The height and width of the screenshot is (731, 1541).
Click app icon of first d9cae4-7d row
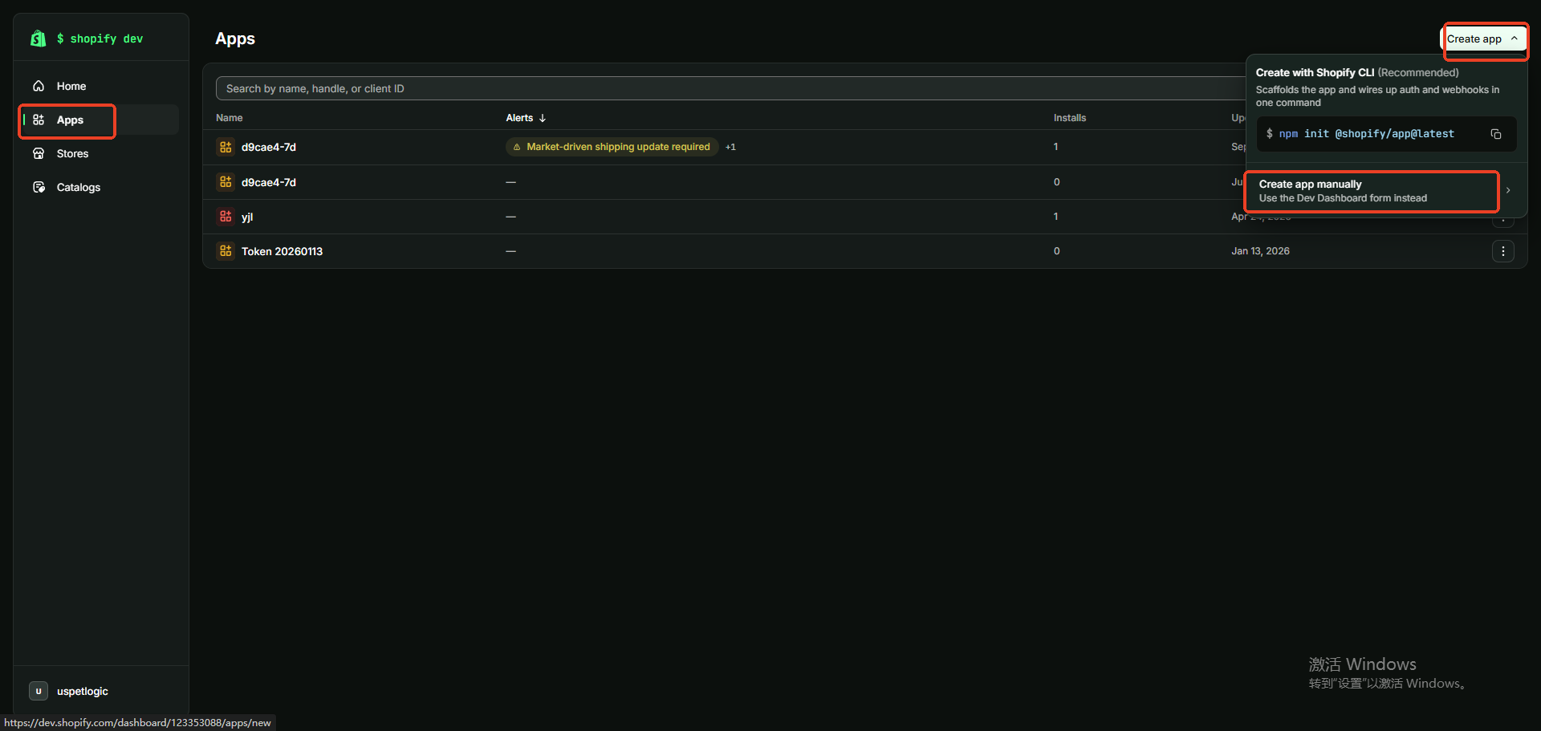click(226, 147)
